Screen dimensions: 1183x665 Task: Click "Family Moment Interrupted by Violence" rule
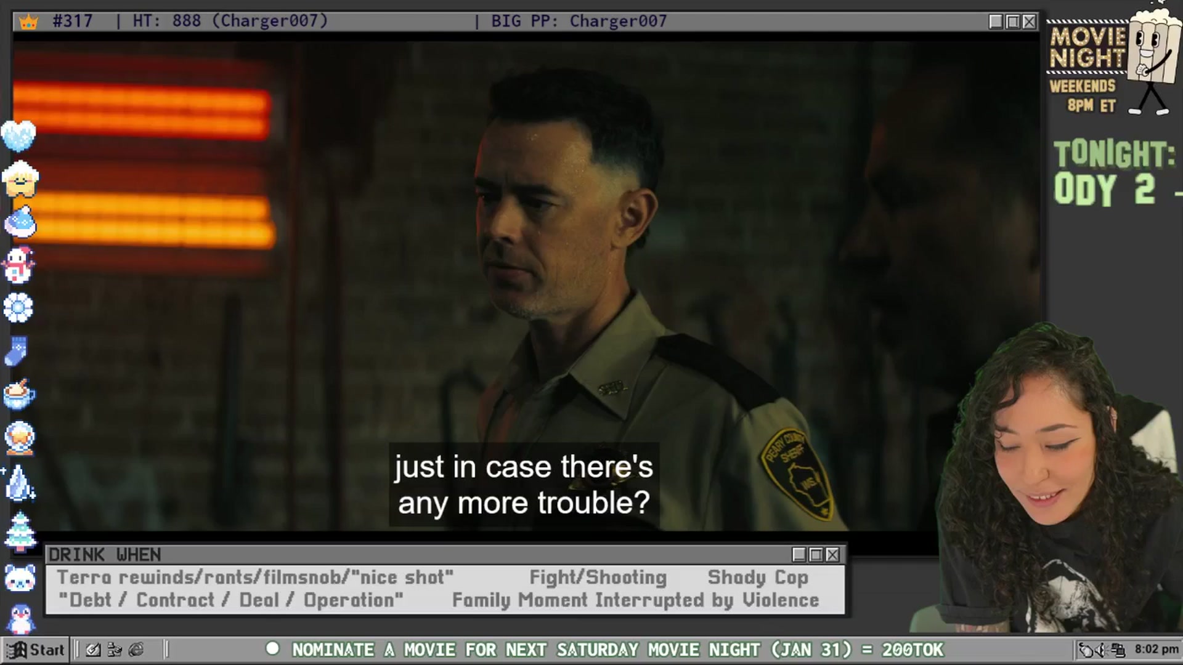click(636, 600)
